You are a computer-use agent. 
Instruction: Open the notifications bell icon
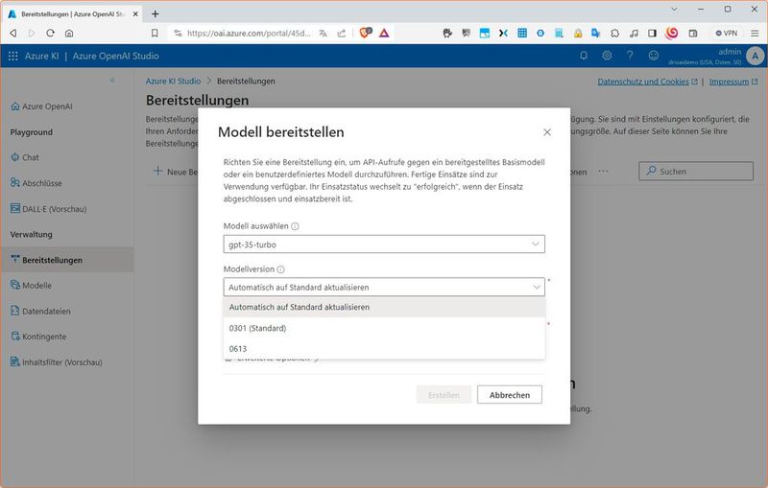point(584,56)
